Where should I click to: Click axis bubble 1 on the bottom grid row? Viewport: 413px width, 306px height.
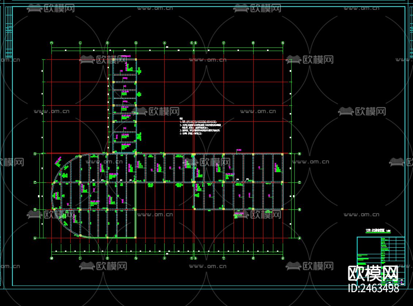[x=80, y=258]
